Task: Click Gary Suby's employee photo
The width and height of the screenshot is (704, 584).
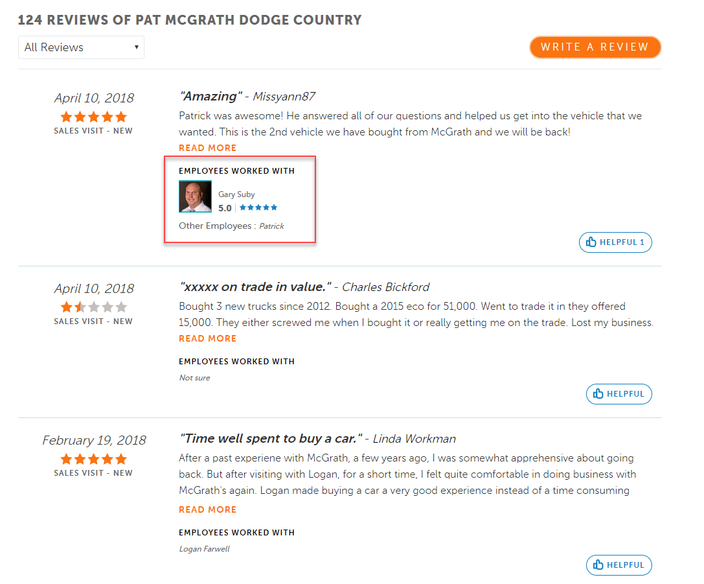Action: [x=195, y=196]
